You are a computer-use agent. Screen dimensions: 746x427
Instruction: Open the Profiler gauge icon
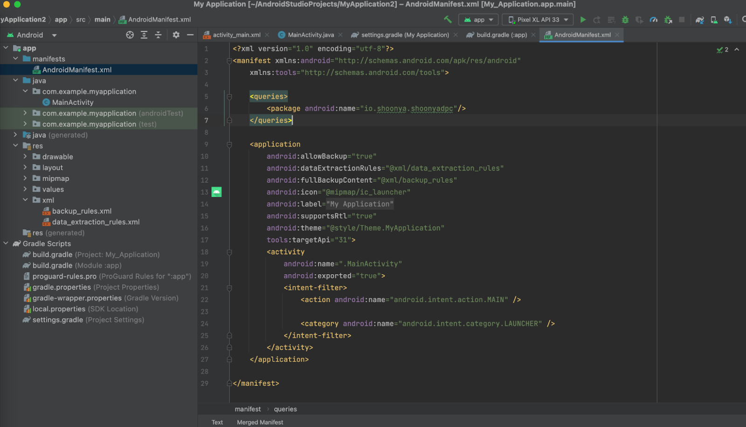pyautogui.click(x=654, y=20)
